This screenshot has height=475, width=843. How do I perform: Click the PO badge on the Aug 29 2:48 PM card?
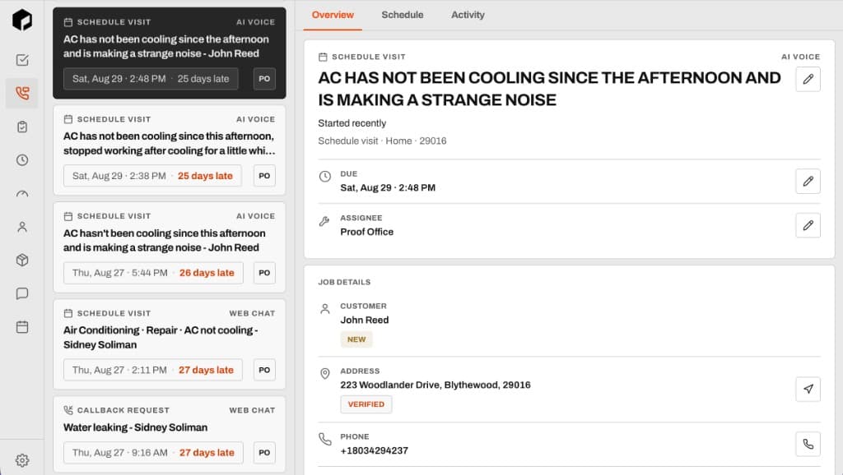(264, 79)
